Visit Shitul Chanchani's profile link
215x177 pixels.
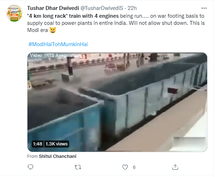coord(58,156)
